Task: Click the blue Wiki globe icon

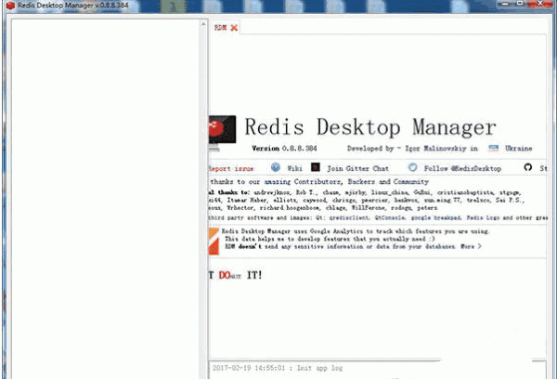Action: click(276, 167)
